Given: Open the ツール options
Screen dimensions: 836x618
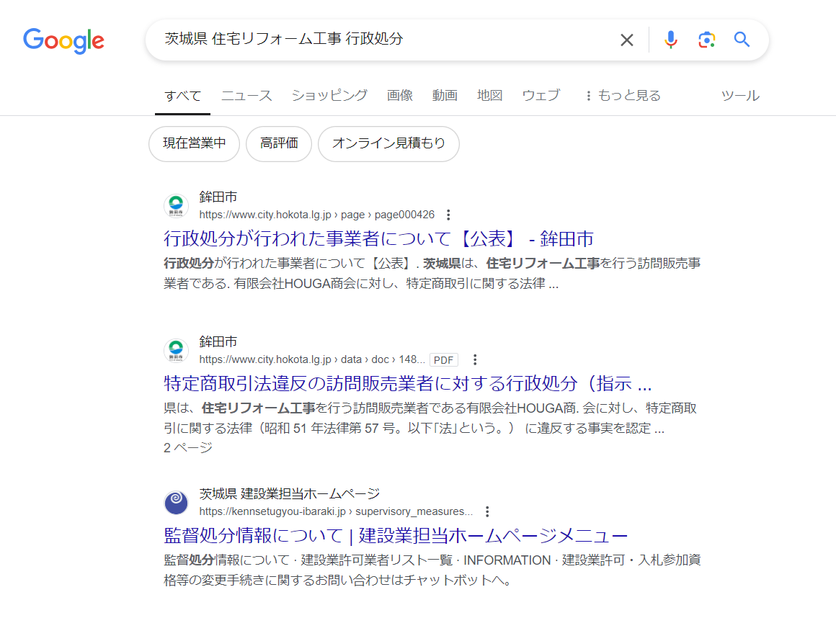Looking at the screenshot, I should (x=740, y=96).
